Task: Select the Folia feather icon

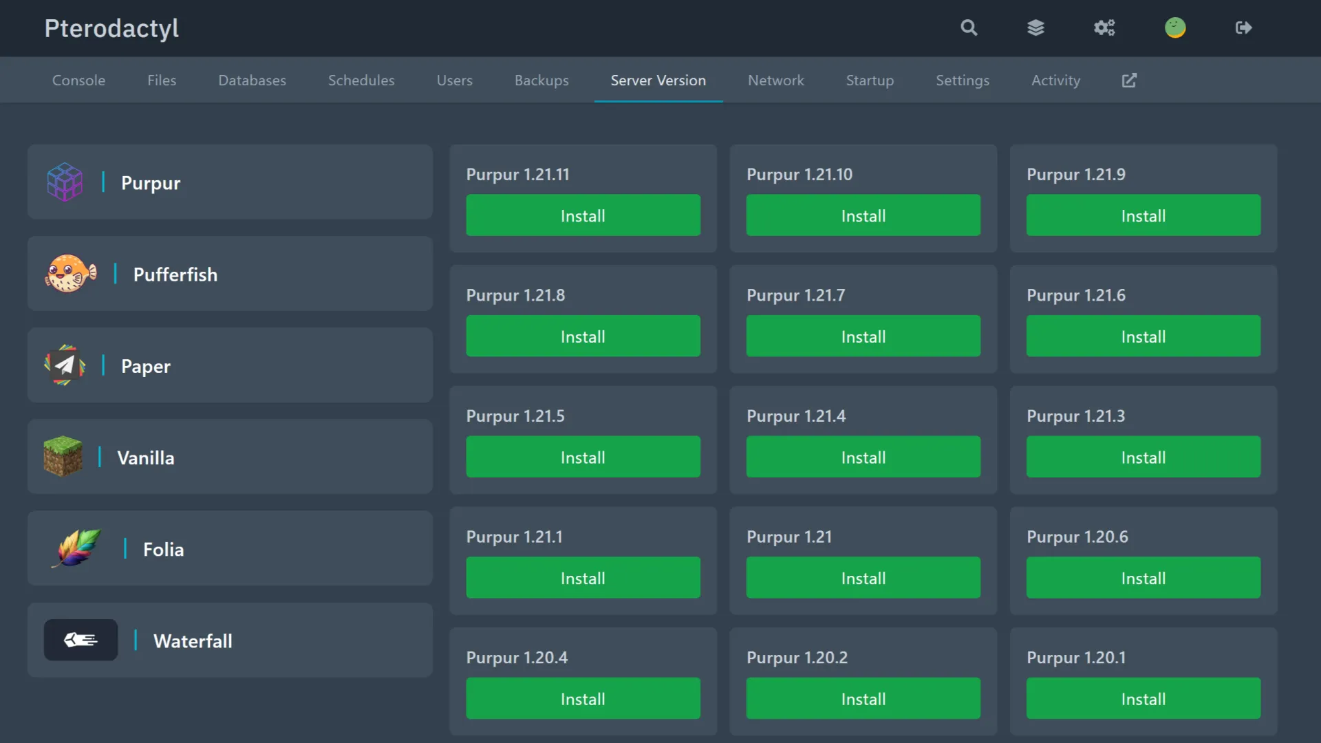Action: click(x=76, y=548)
